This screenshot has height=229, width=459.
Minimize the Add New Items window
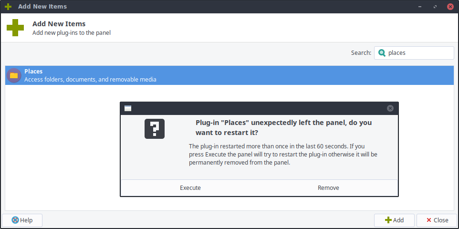pyautogui.click(x=420, y=7)
